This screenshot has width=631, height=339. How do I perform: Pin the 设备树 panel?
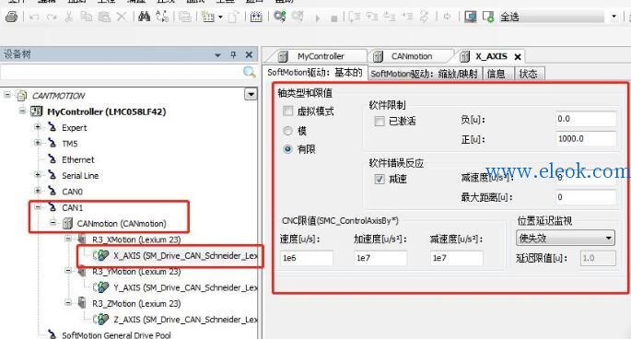233,54
